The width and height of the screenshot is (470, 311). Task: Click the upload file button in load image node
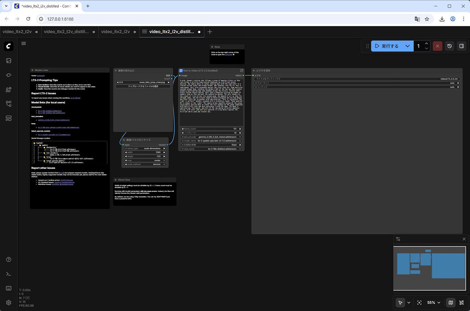[x=143, y=86]
